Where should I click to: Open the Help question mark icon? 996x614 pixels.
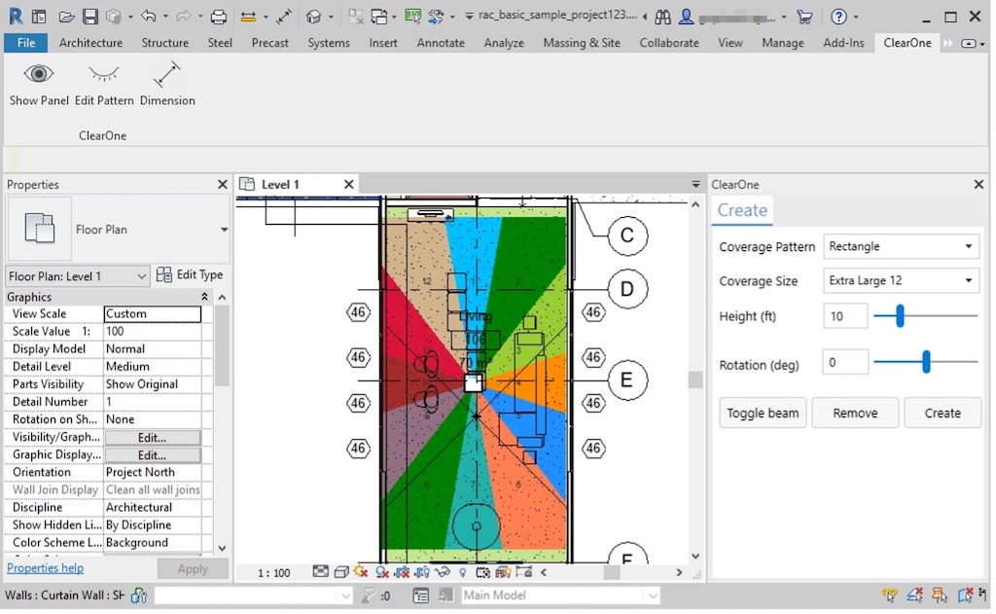click(838, 17)
